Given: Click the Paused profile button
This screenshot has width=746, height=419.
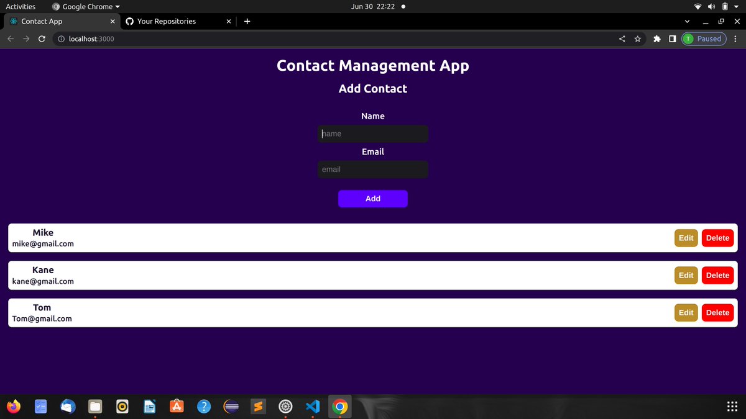Looking at the screenshot, I should [704, 38].
